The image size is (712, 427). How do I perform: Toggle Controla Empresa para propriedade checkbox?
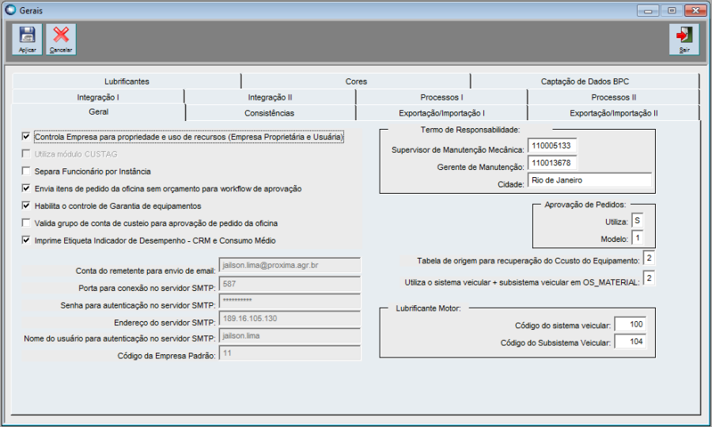(x=26, y=136)
